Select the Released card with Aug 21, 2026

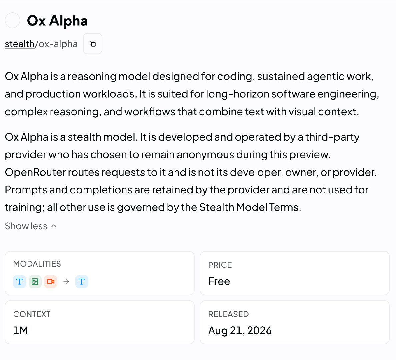point(295,322)
